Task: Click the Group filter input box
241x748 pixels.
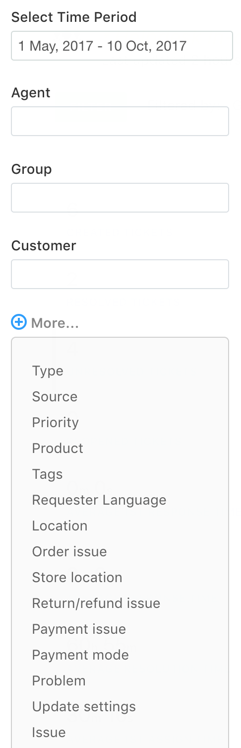Action: 120,198
